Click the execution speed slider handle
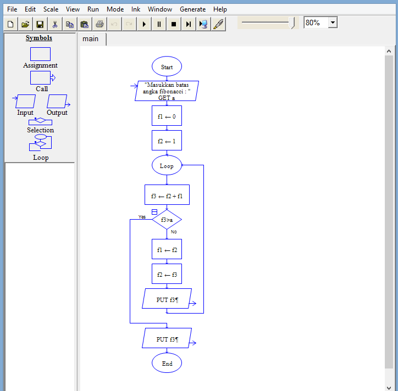This screenshot has height=391, width=398. [292, 23]
